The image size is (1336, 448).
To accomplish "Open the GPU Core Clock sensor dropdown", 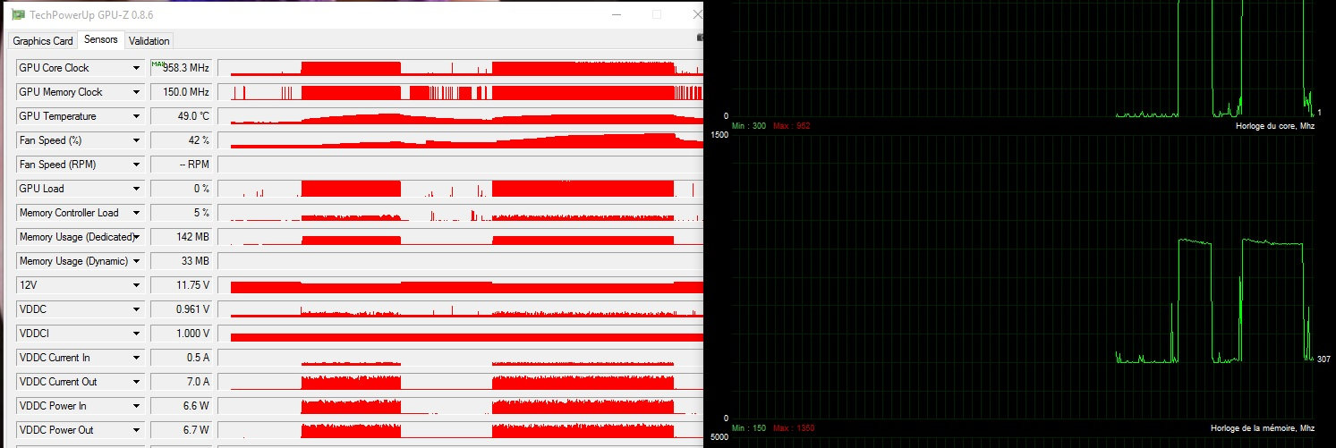I will point(137,68).
